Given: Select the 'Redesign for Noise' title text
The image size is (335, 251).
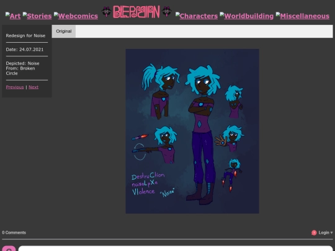Looking at the screenshot, I should pos(25,36).
